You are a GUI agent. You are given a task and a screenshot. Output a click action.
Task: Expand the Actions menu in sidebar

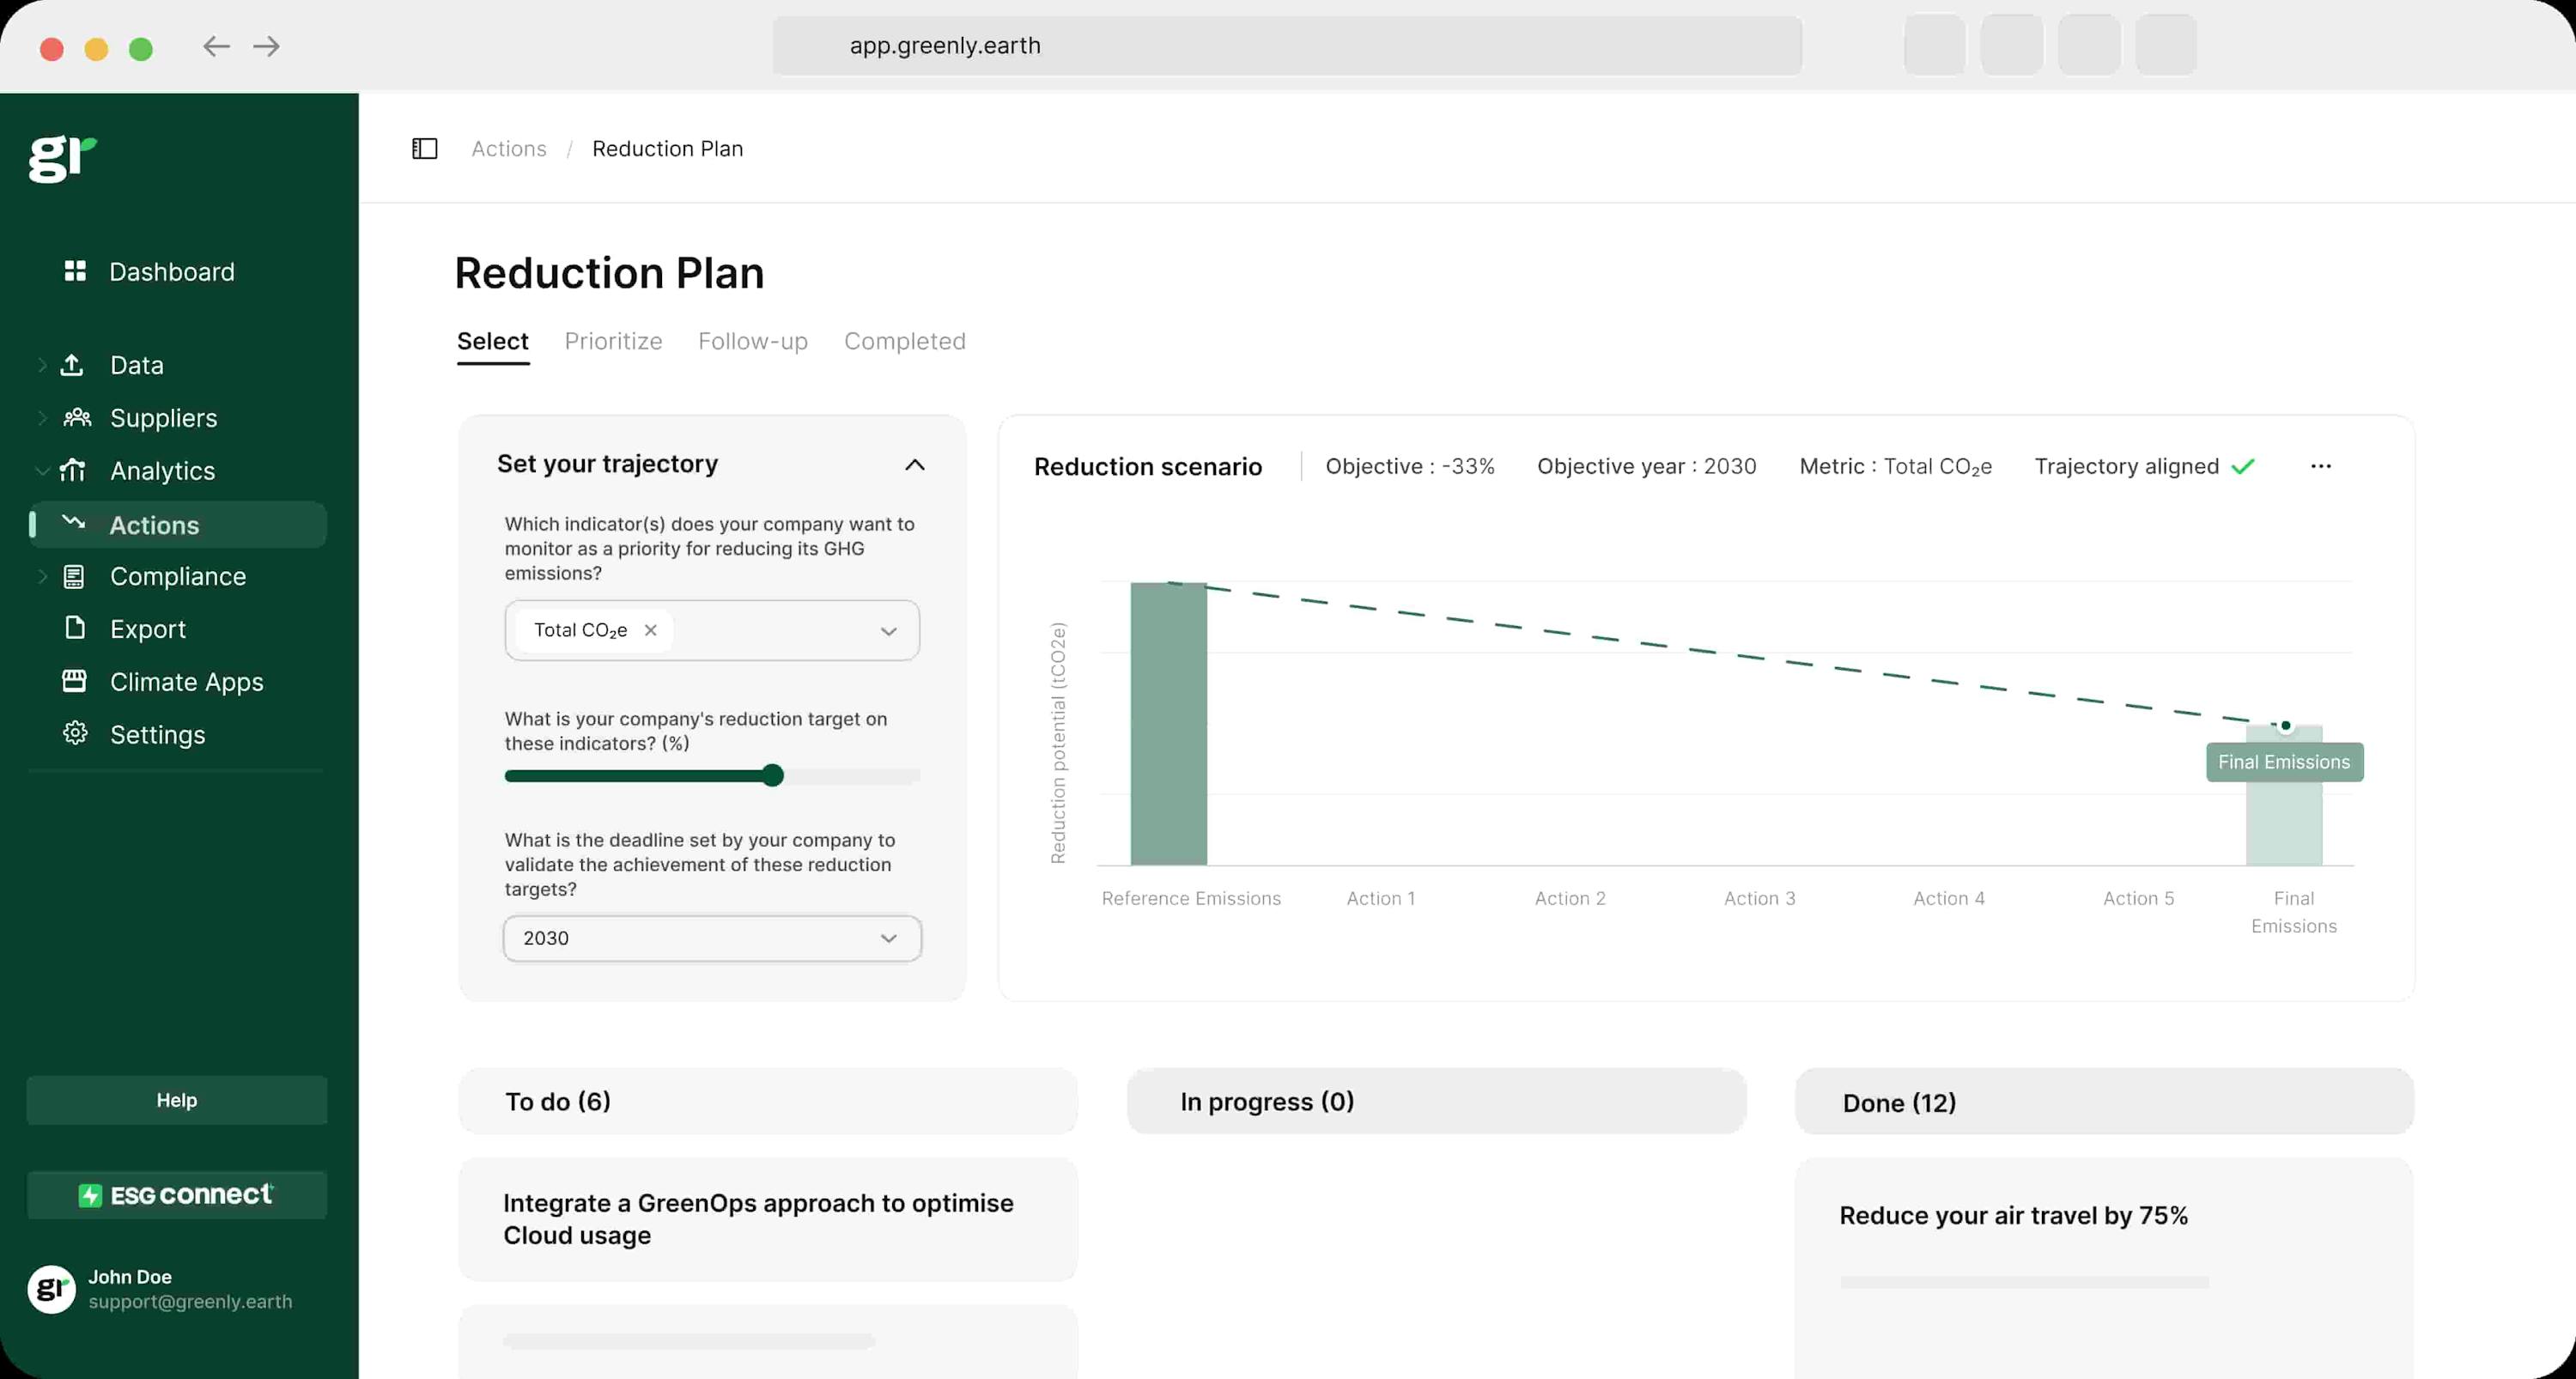(x=39, y=523)
